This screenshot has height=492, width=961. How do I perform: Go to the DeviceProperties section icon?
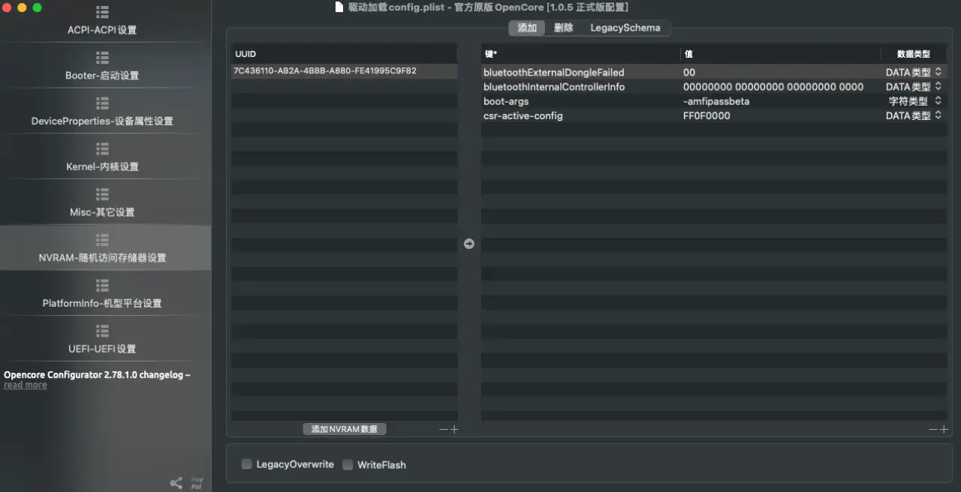click(102, 103)
